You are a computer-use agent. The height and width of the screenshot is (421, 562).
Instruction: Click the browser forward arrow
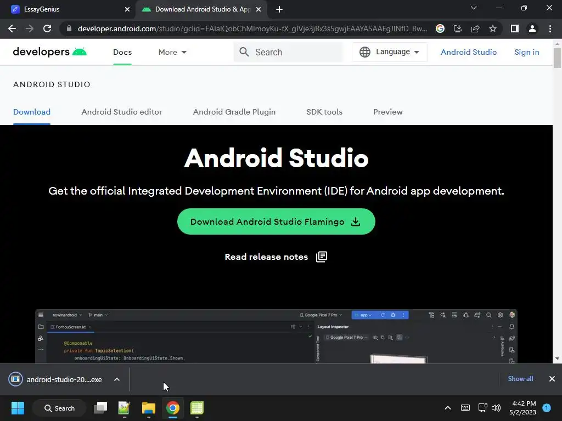coord(30,29)
